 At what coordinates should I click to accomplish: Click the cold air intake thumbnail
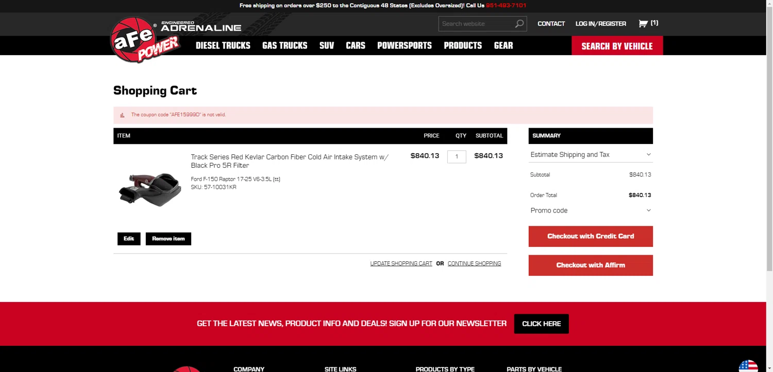pyautogui.click(x=150, y=189)
